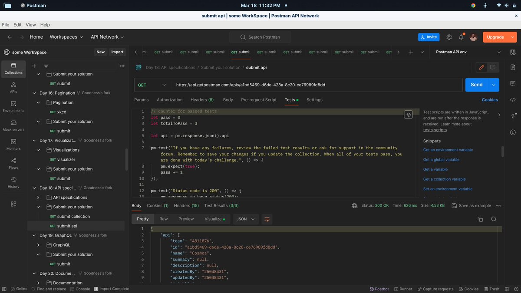521x293 pixels.
Task: Open the Send button dropdown arrow
Action: click(x=494, y=85)
